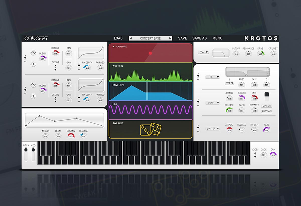Enable the compressor's AUTOGAIN button
Viewport: 301px width, 206px height.
267,111
